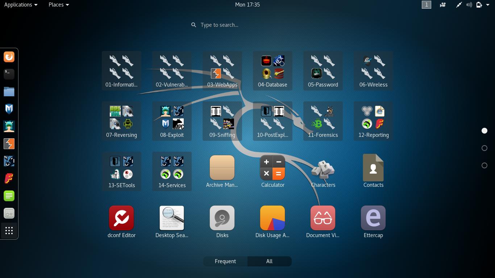Open the green notes app in dock
The height and width of the screenshot is (278, 495).
coord(9,196)
